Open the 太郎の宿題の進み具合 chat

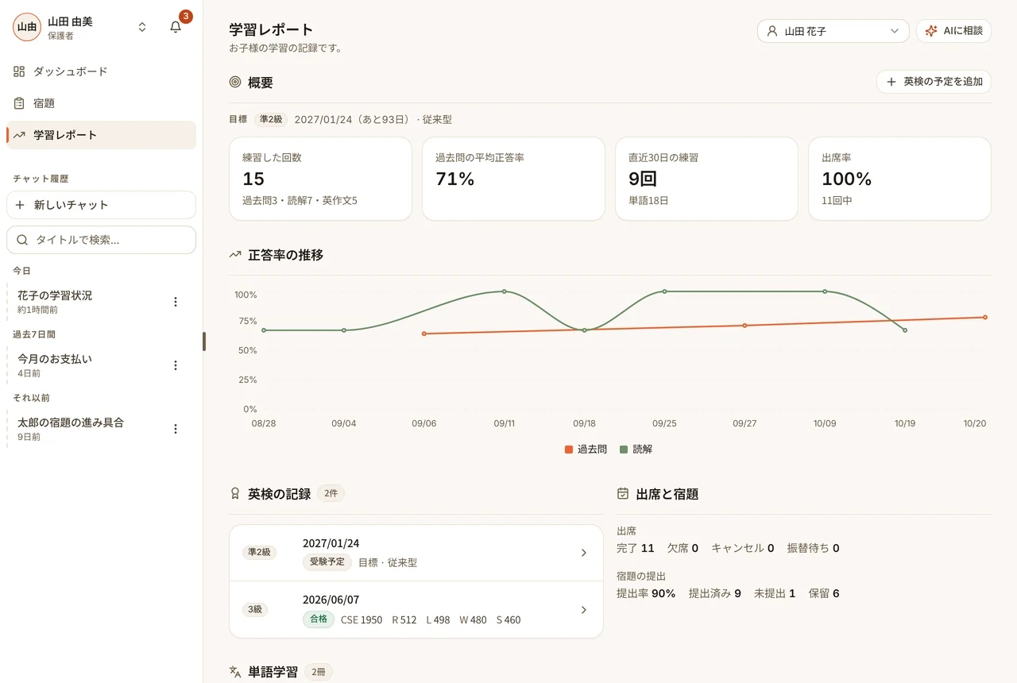[87, 429]
